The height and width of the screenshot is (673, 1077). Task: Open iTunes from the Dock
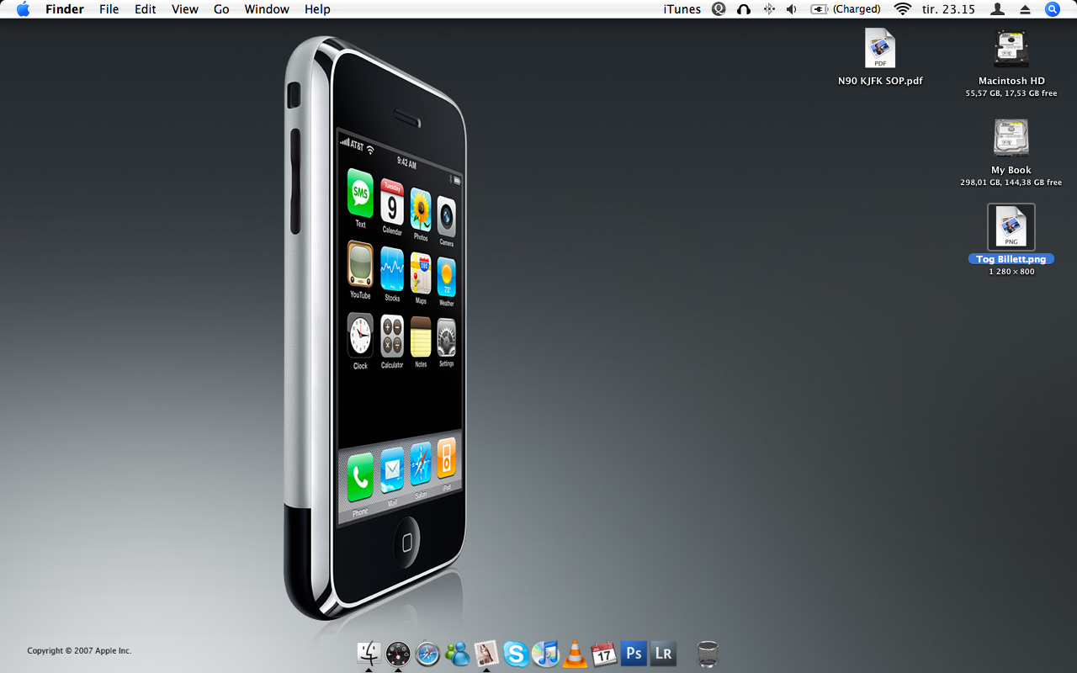545,654
